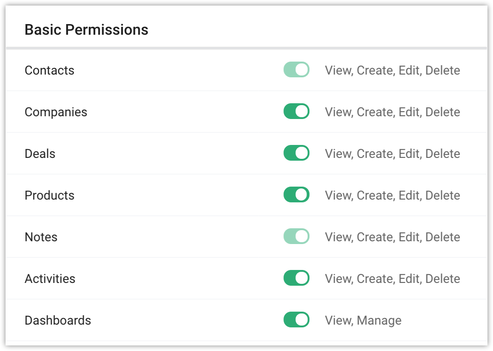
Task: Select the Contacts row label
Action: coord(49,70)
